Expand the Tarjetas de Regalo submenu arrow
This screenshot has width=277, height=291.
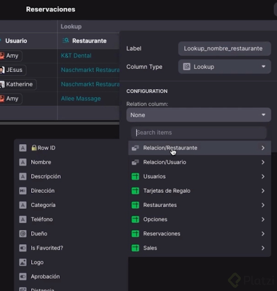(x=263, y=191)
